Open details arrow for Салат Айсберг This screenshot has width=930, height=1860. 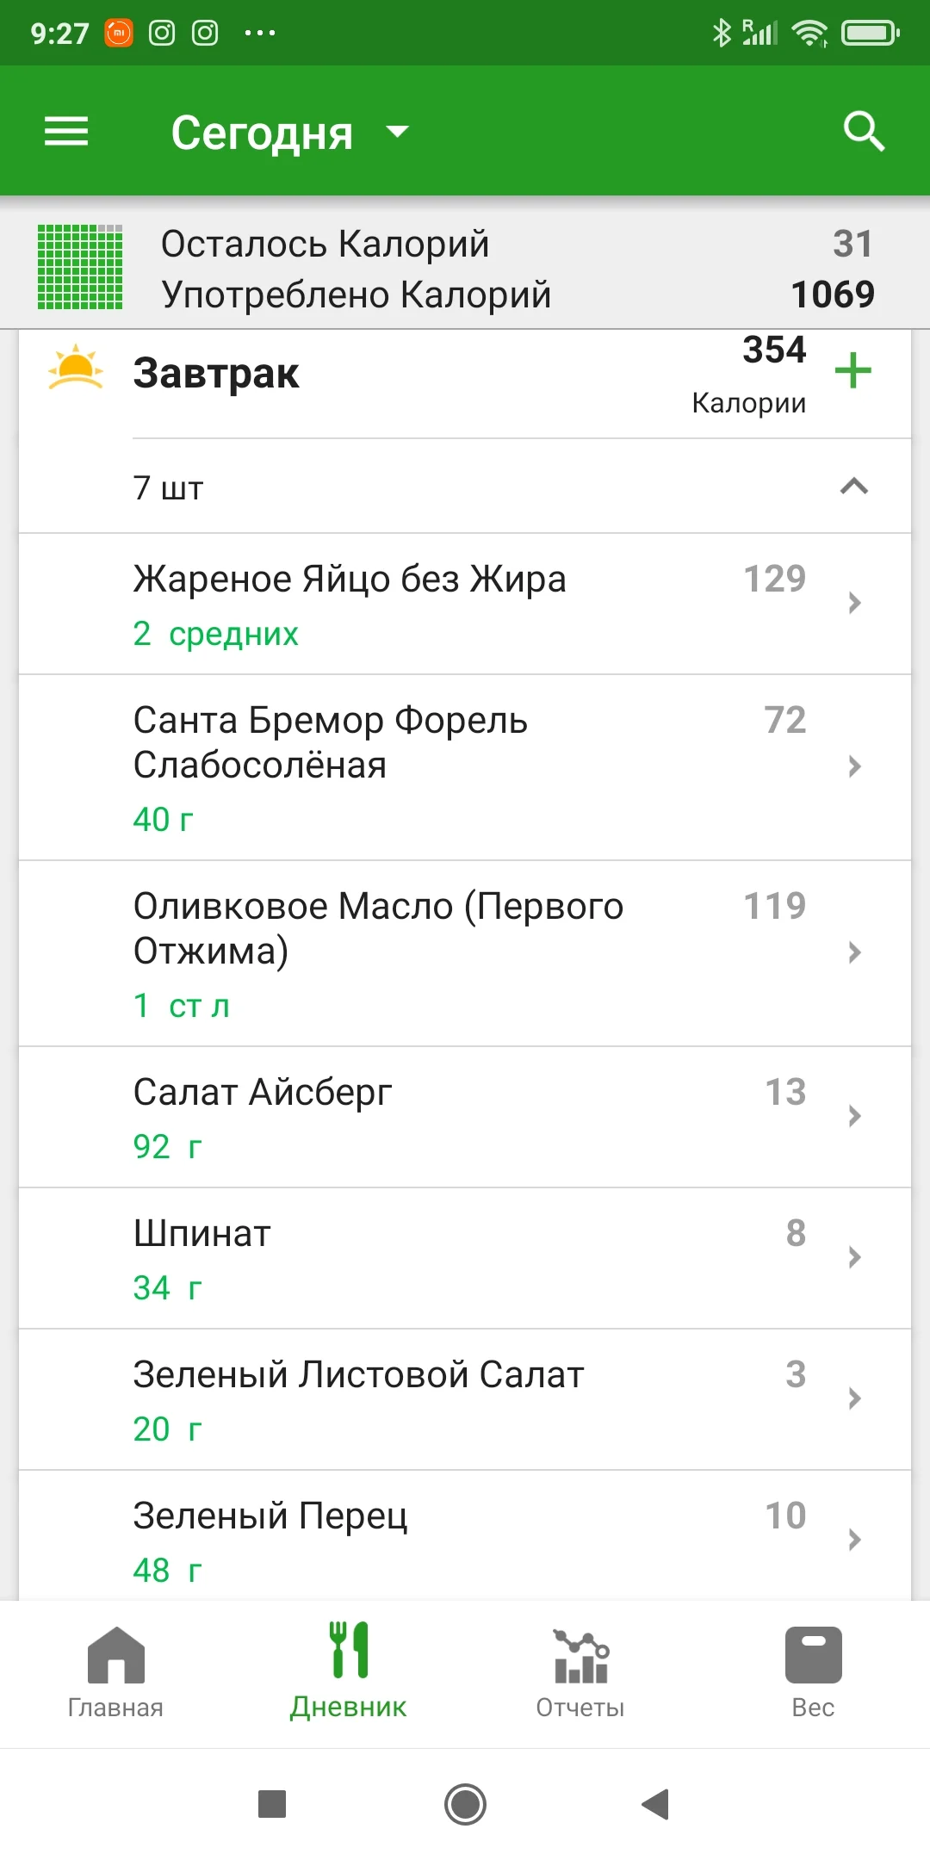[854, 1116]
